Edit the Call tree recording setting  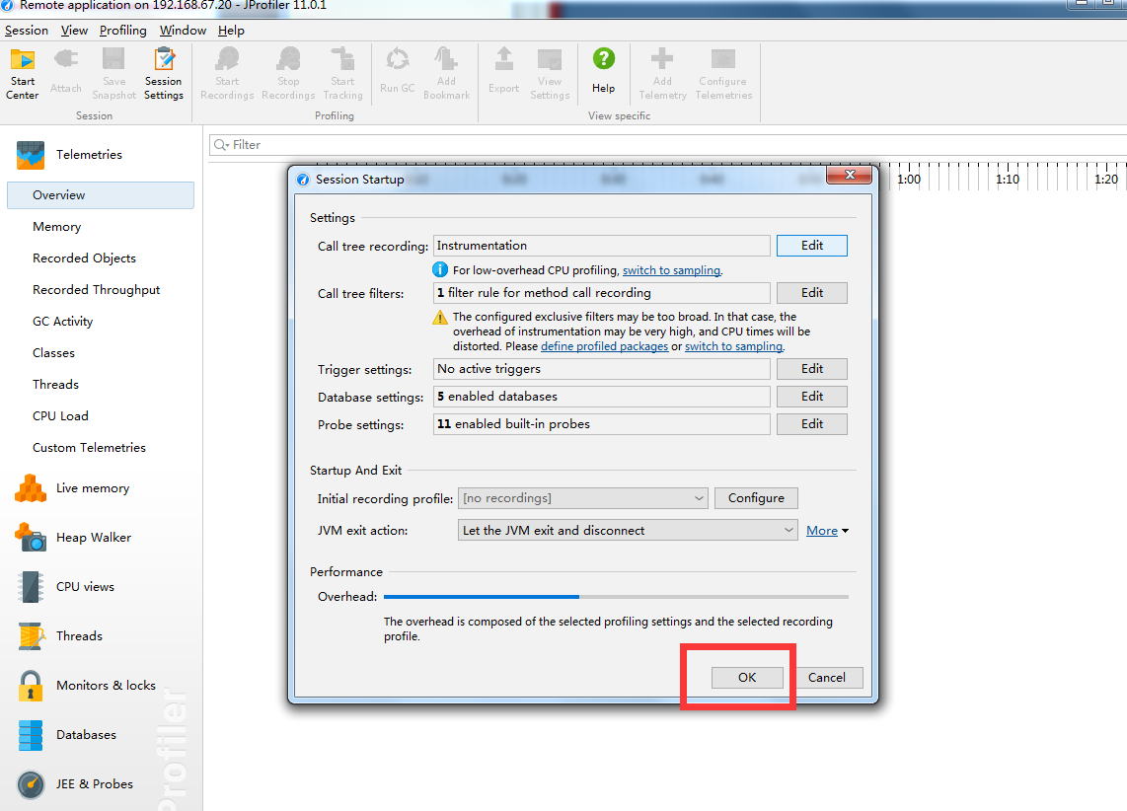point(812,246)
